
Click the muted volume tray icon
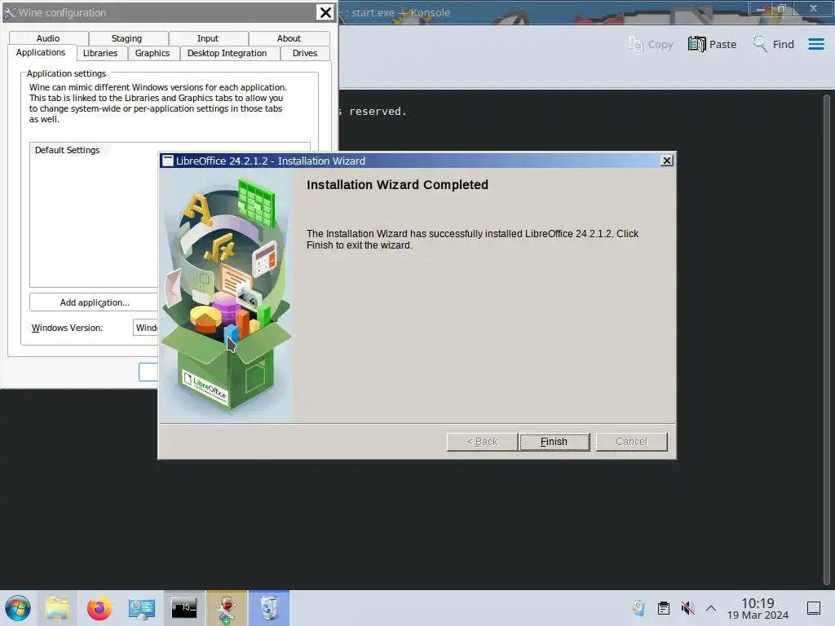(687, 608)
